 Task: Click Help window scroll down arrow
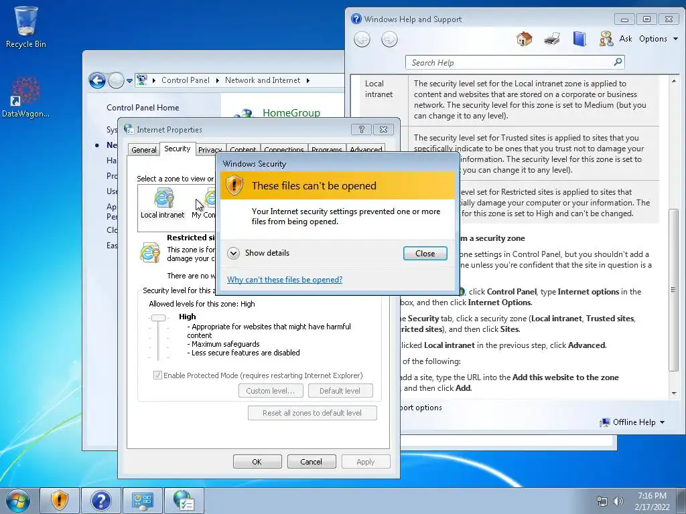tap(674, 394)
